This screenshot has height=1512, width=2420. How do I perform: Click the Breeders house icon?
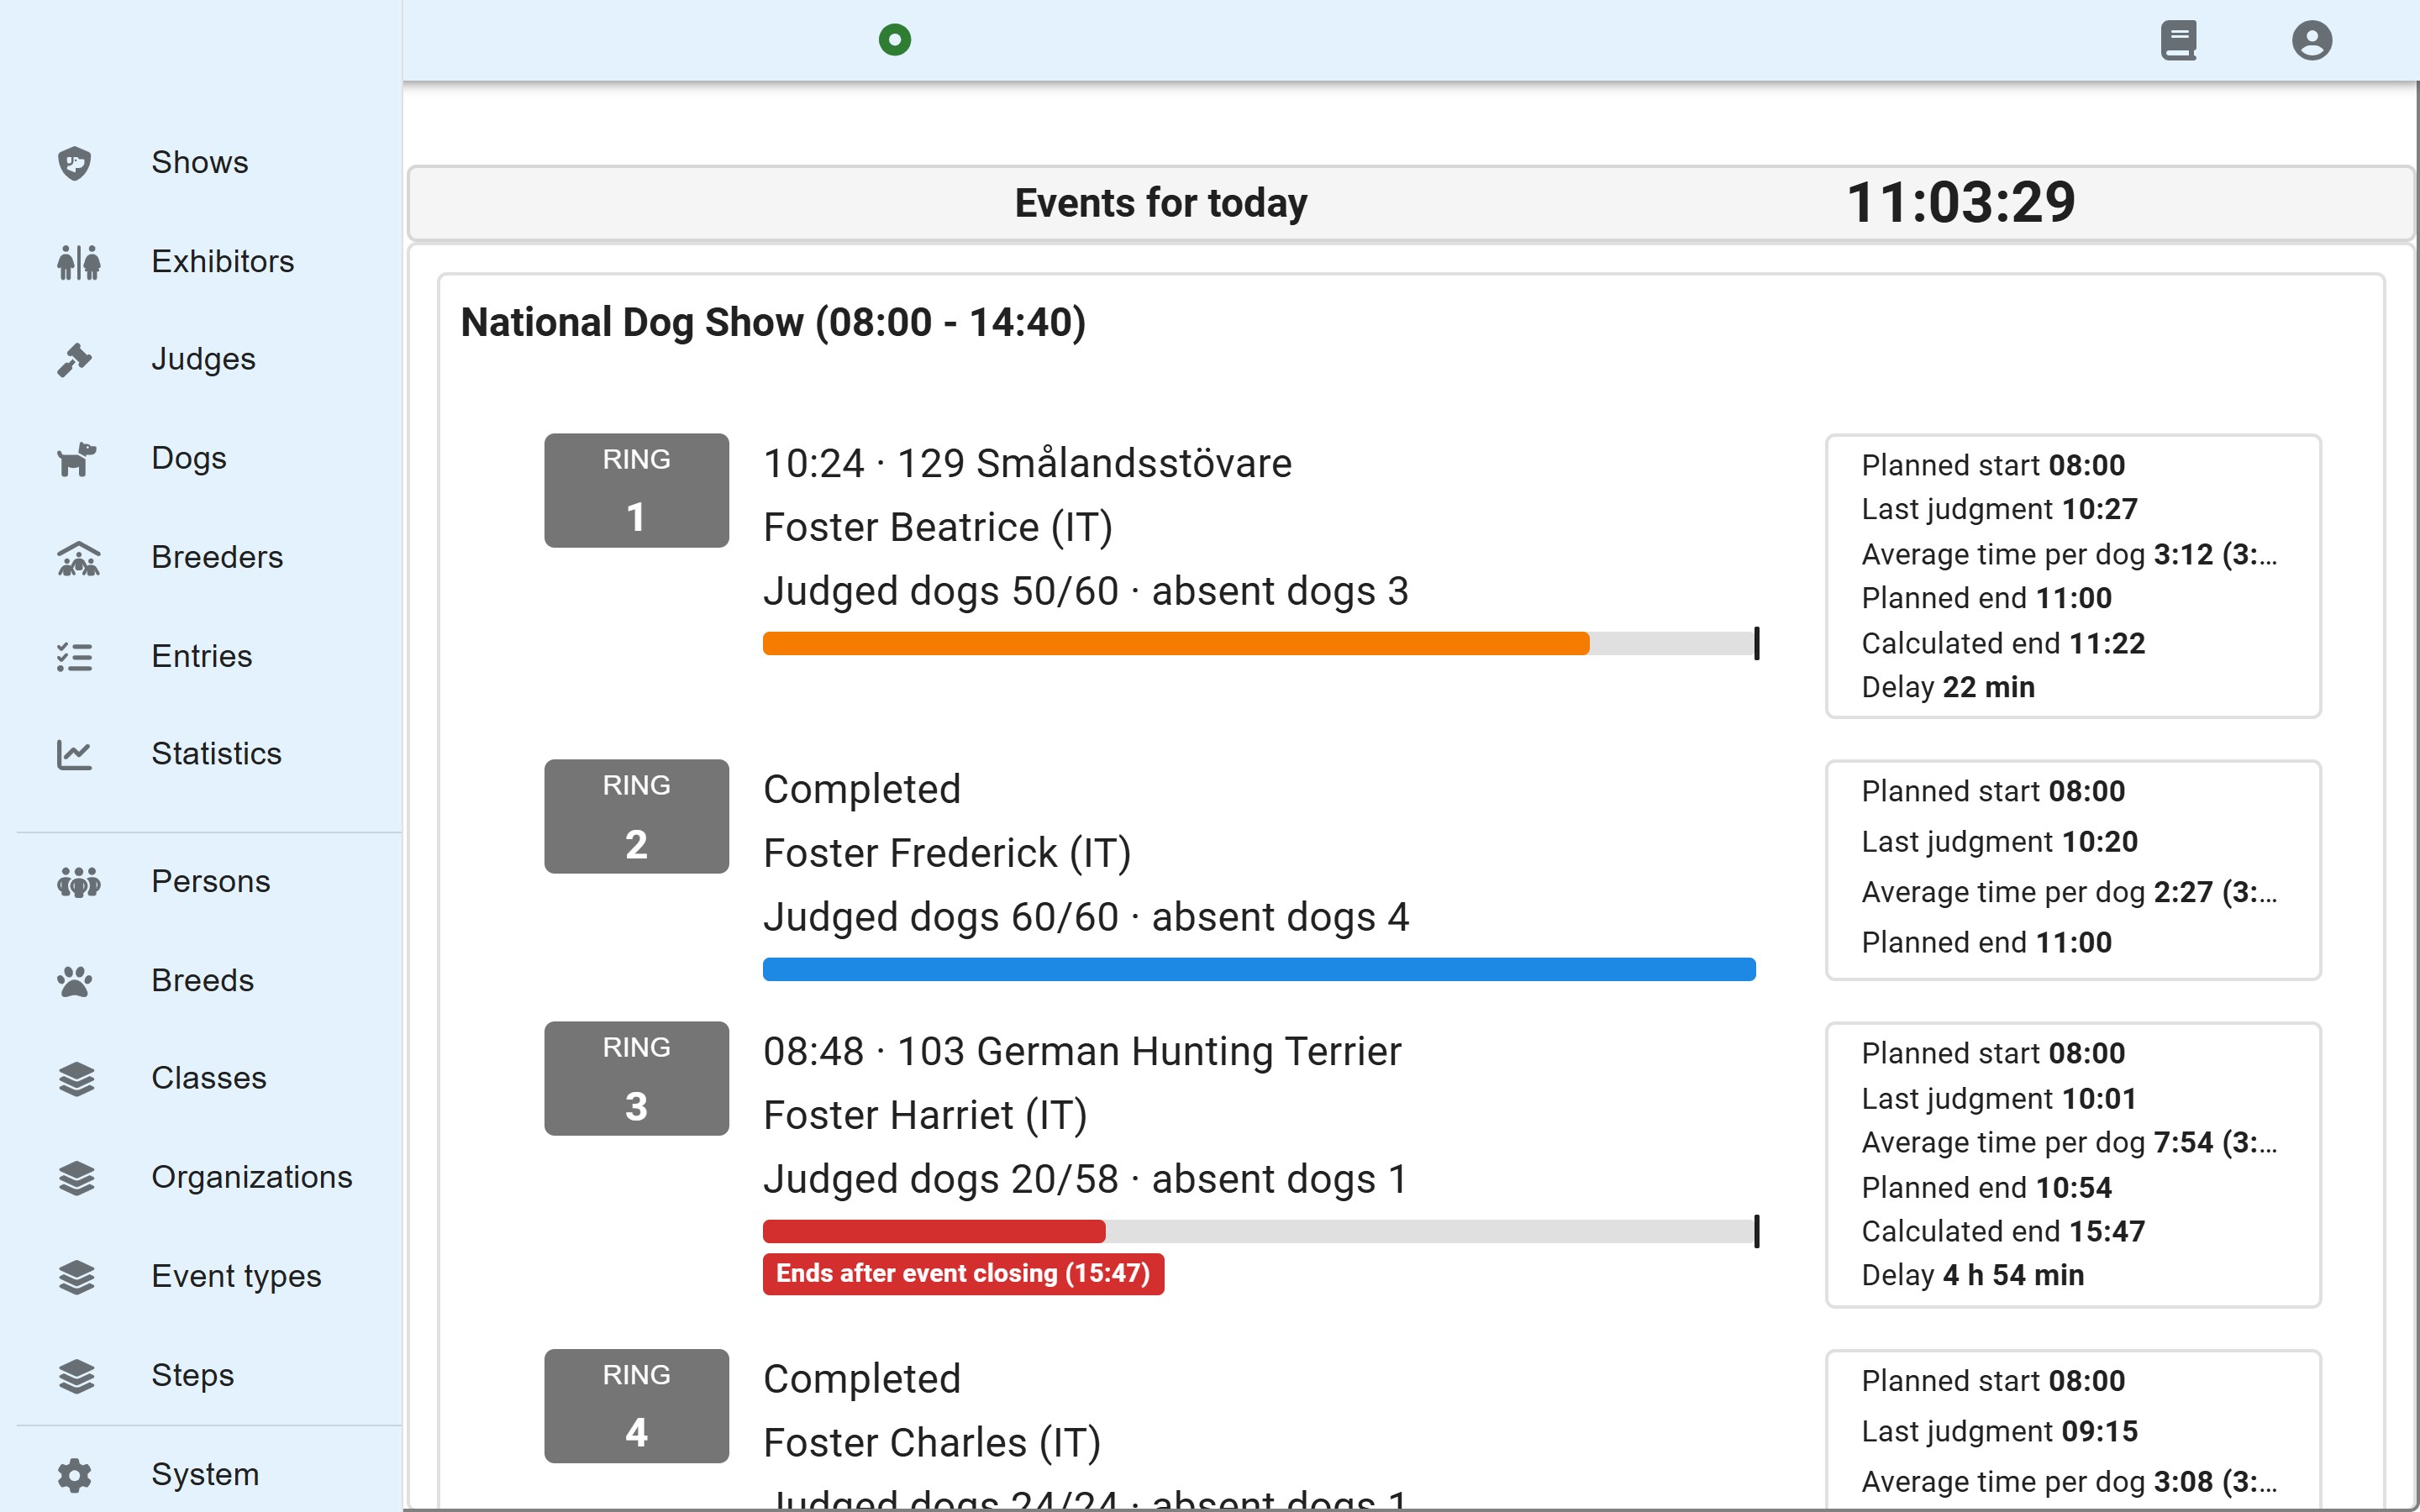pyautogui.click(x=78, y=558)
